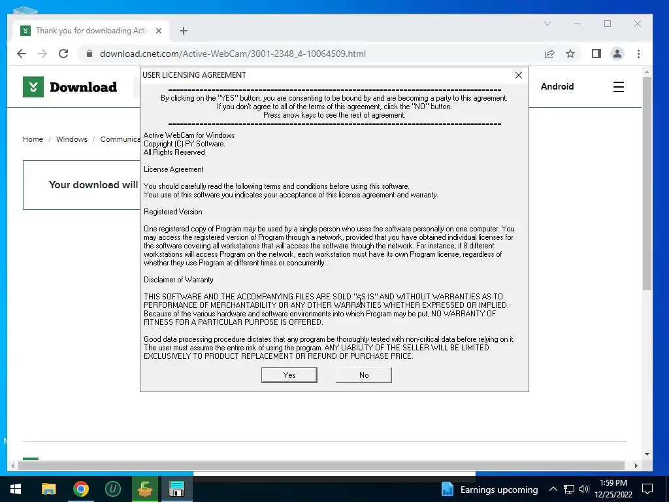669x502 pixels.
Task: Go back using Chrome's back arrow
Action: (22, 54)
